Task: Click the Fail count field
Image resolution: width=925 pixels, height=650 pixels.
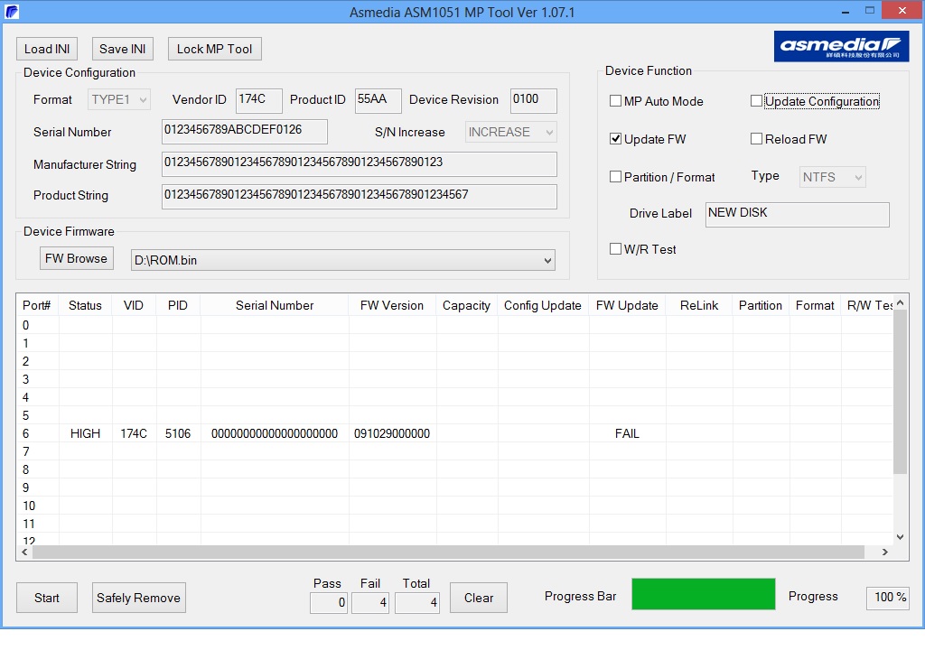Action: (x=369, y=603)
